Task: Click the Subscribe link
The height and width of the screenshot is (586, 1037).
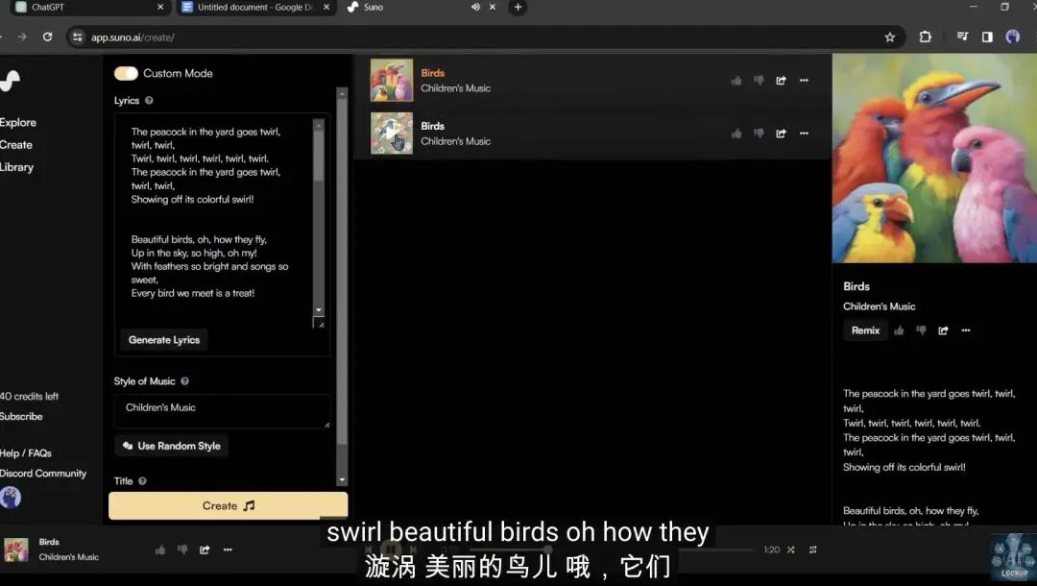Action: (21, 417)
